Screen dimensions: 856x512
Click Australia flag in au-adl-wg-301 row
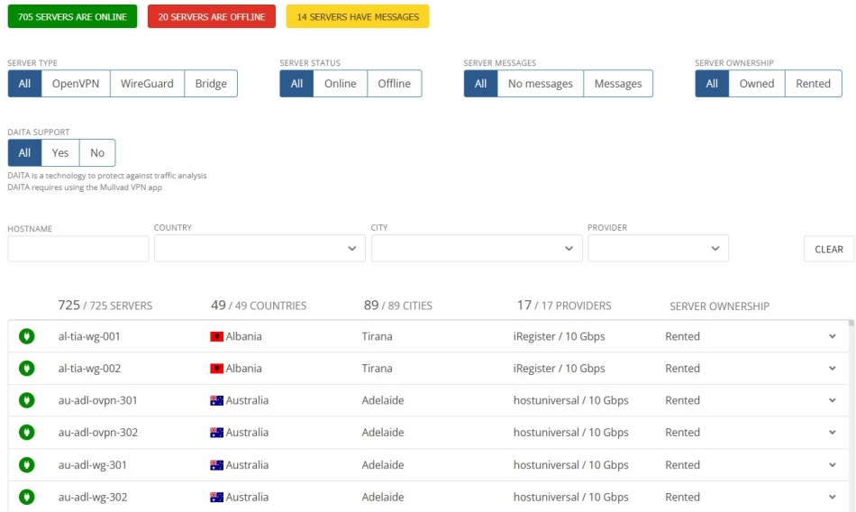click(x=216, y=465)
